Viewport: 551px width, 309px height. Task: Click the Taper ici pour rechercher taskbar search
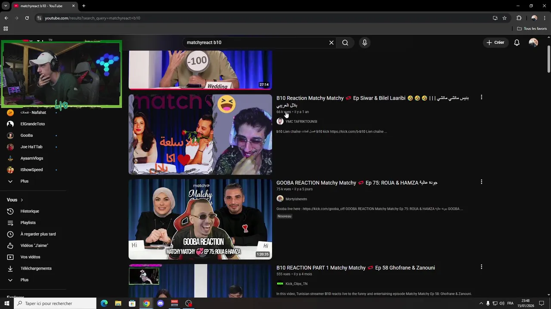[x=55, y=303]
